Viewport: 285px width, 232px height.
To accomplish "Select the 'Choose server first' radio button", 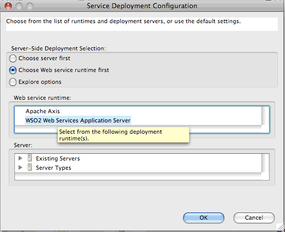I will point(13,59).
